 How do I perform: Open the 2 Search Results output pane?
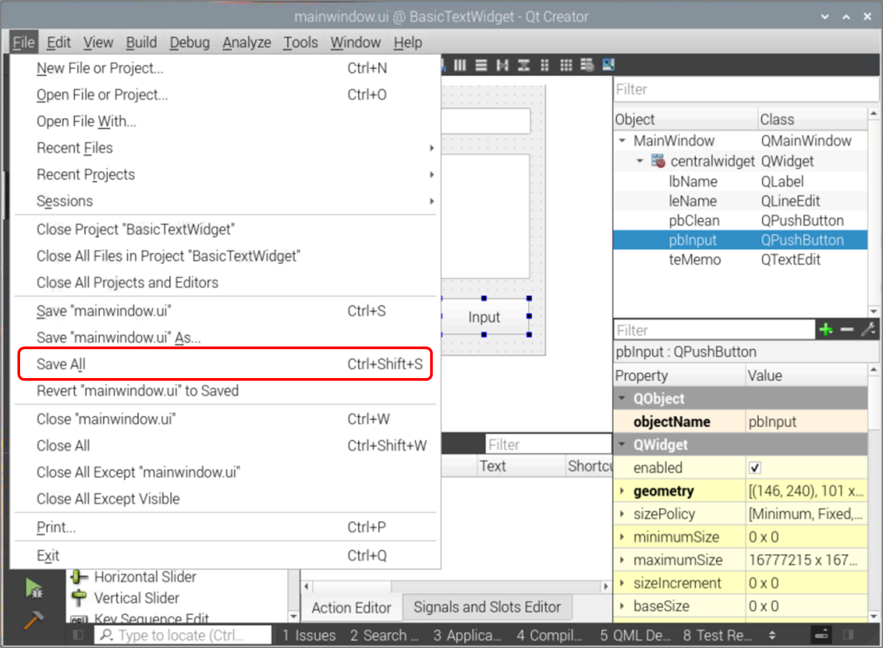coord(384,635)
